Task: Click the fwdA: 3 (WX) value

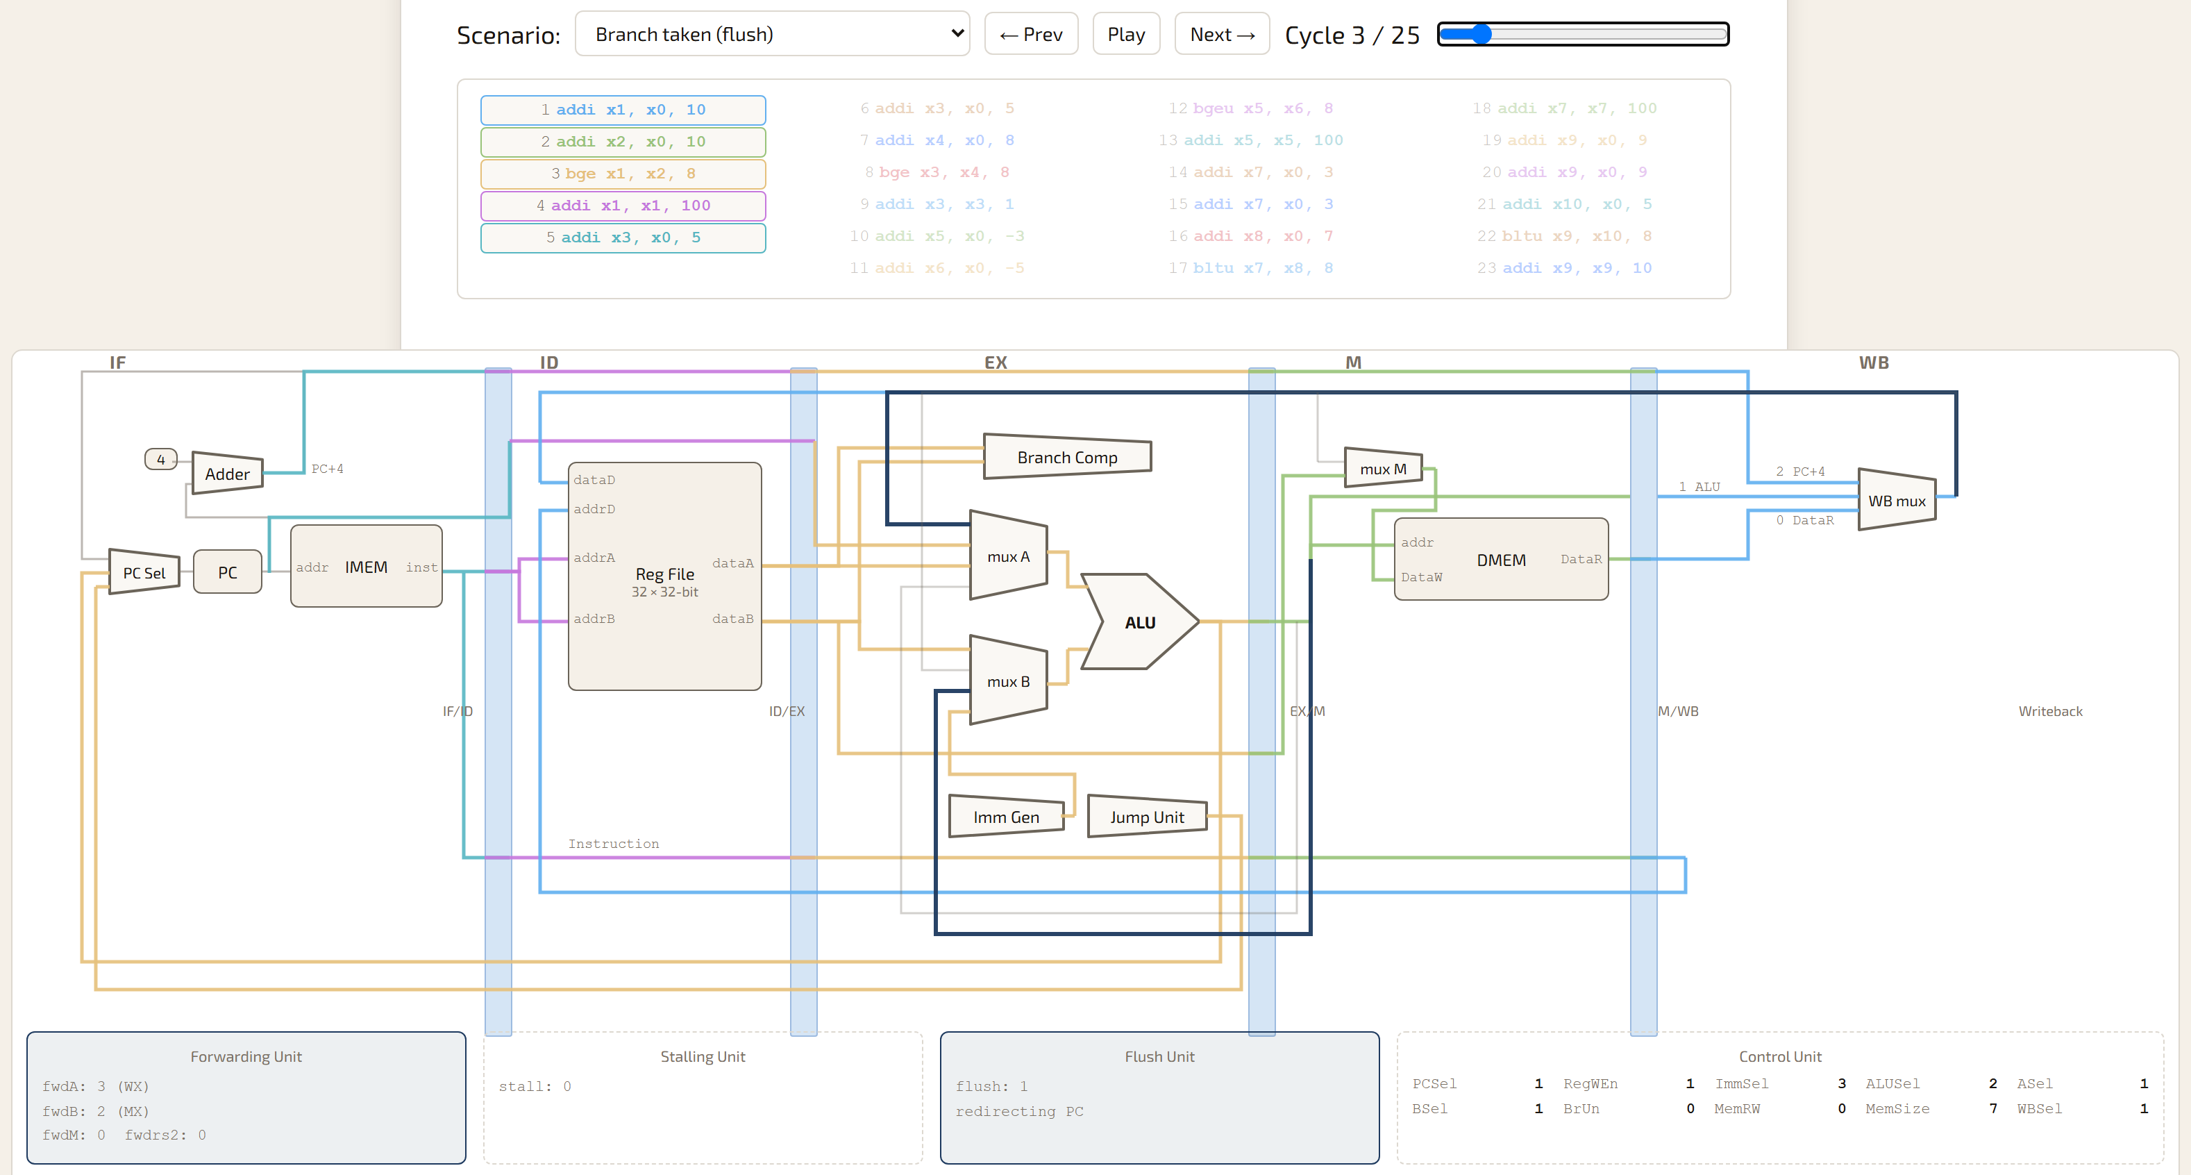Action: point(95,1087)
